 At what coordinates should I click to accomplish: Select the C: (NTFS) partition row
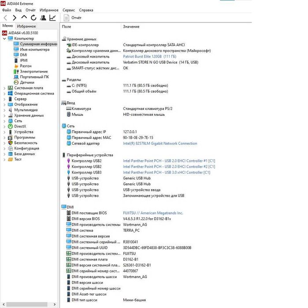point(117,85)
